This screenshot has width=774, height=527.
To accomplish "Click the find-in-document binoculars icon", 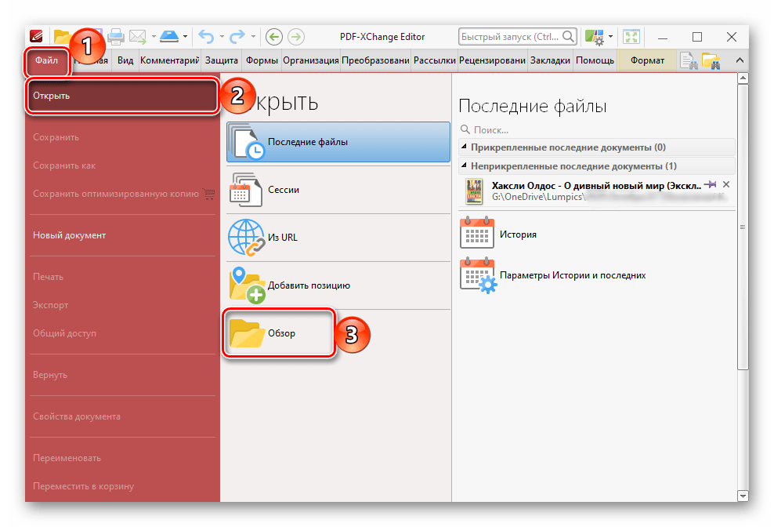I will tap(689, 61).
